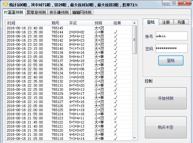Switch to the 登陆 tab
The image size is (193, 143).
[x=151, y=22]
